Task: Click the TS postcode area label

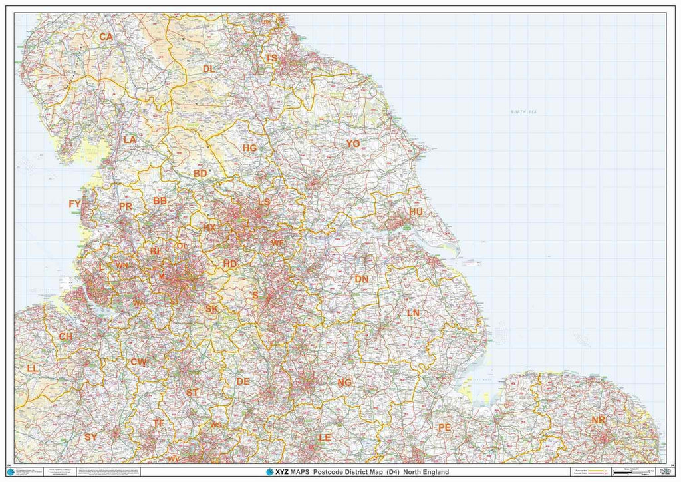Action: click(x=271, y=59)
